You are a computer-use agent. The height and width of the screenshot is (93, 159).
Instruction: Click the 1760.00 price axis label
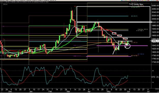(x=155, y=59)
